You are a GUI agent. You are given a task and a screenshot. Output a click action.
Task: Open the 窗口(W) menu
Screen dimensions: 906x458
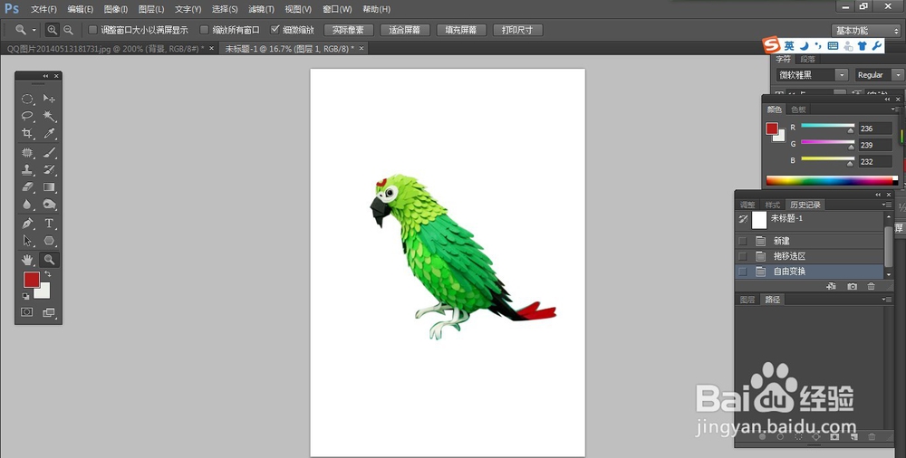tap(337, 9)
